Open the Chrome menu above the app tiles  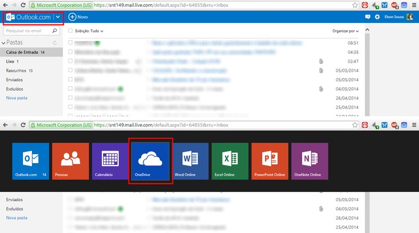(x=414, y=125)
